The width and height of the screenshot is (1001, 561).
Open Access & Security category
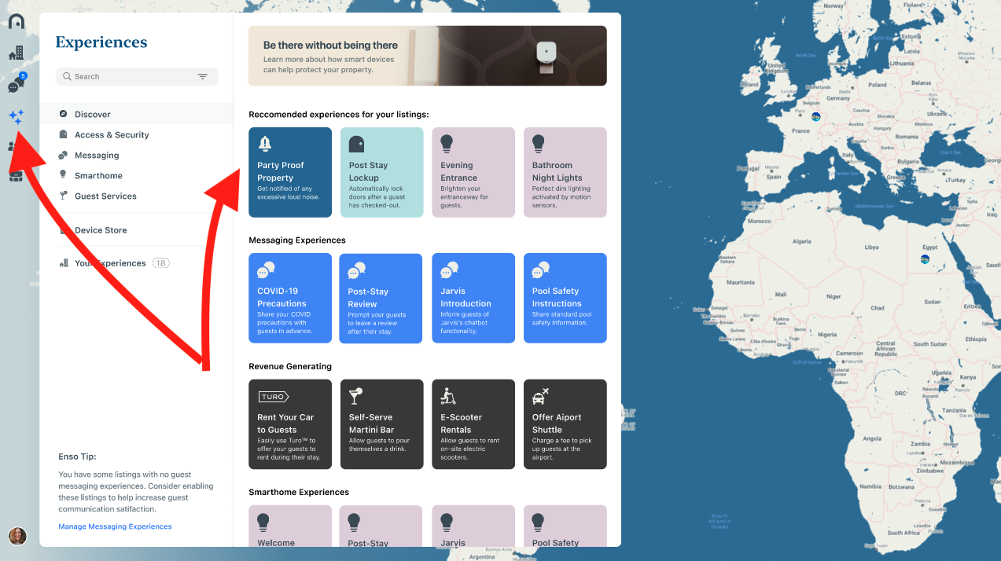tap(112, 134)
